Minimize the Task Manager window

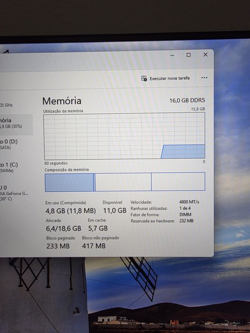[172, 55]
